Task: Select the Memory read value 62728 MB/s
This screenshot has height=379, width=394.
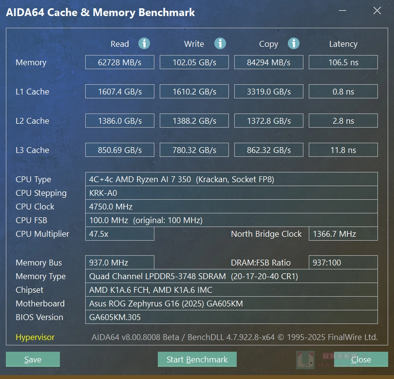Action: click(x=120, y=62)
